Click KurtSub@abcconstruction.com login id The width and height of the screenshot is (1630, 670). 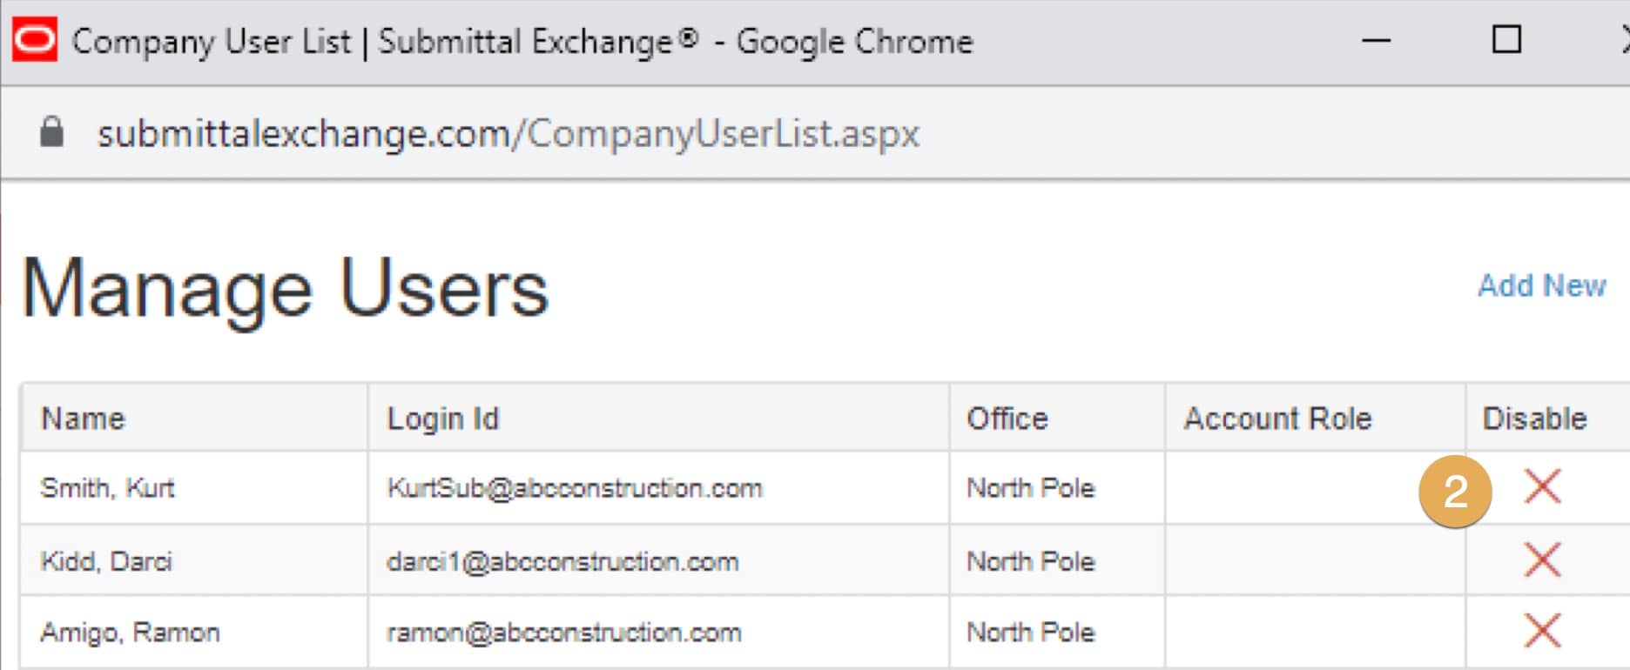click(x=575, y=488)
